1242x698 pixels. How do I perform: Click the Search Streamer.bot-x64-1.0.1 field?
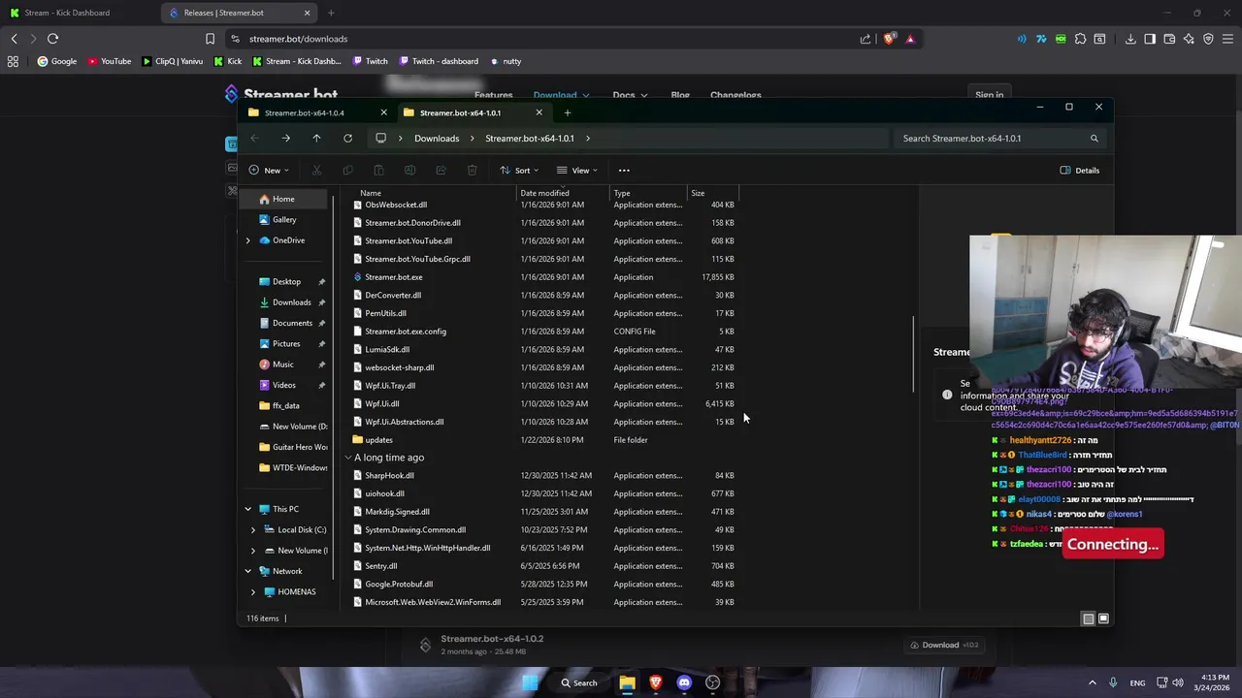pos(999,139)
